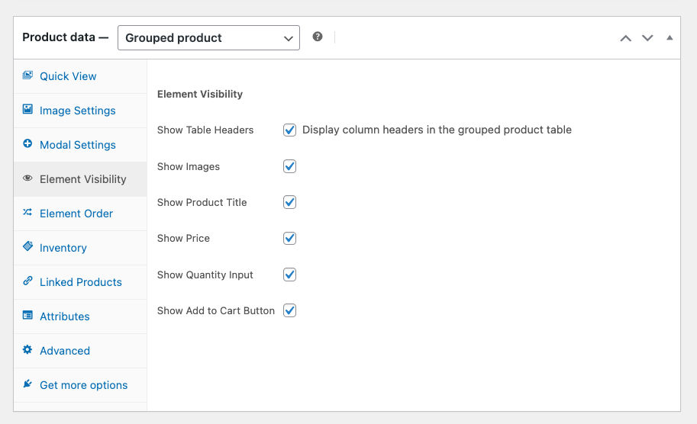
Task: Click the Inventory tag icon
Action: click(27, 247)
